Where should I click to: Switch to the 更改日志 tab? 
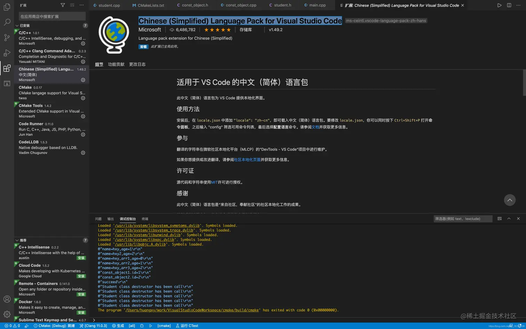pyautogui.click(x=137, y=64)
